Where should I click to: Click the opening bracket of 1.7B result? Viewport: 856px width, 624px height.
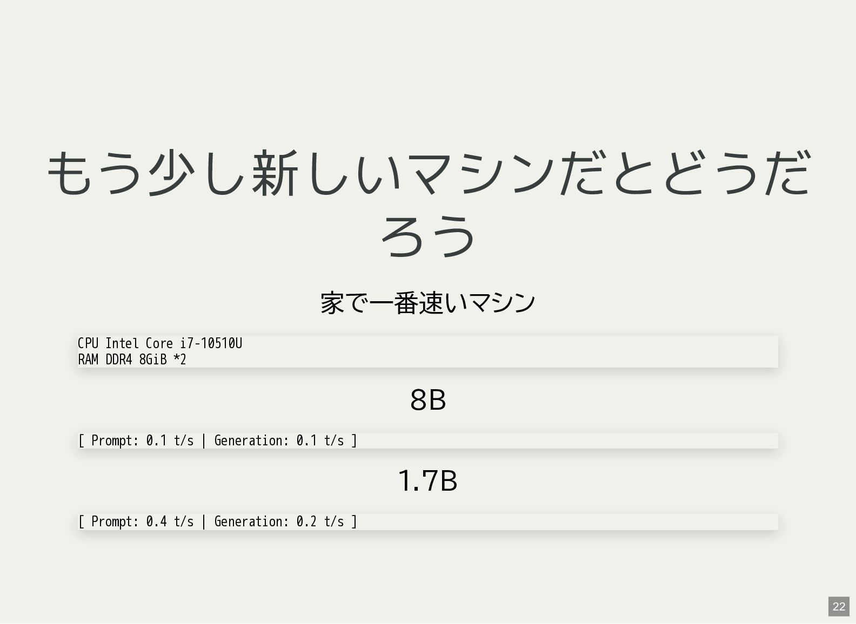[x=81, y=521]
